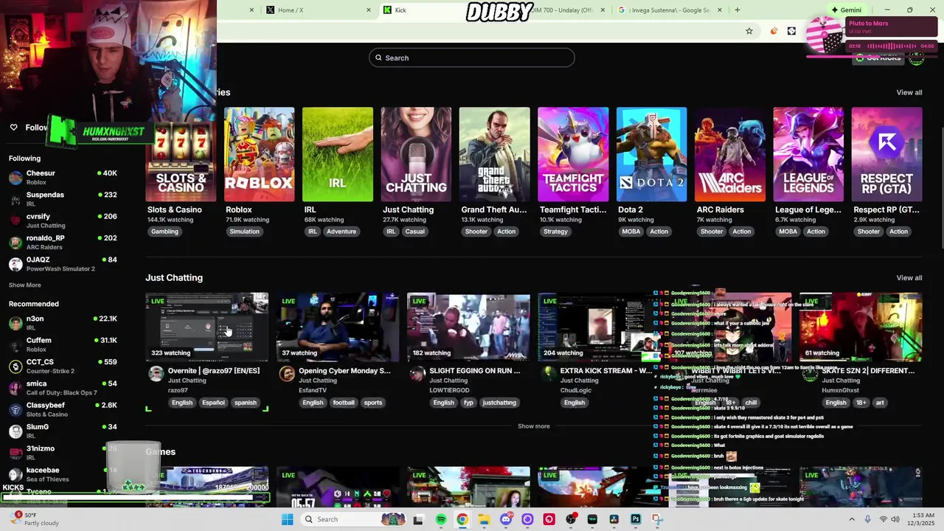Open Classybeef channel in Recommended list
Image resolution: width=944 pixels, height=531 pixels.
[63, 409]
